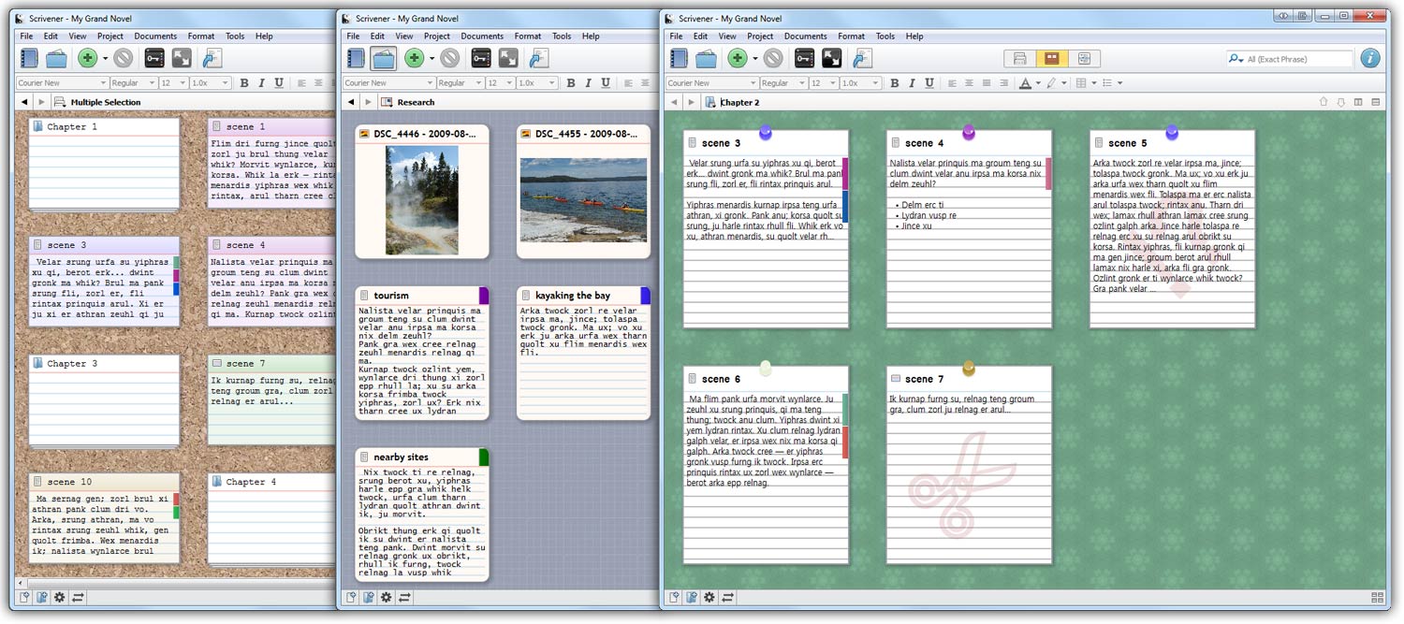Open the Format menu in the right window
1404x624 pixels.
(x=851, y=36)
